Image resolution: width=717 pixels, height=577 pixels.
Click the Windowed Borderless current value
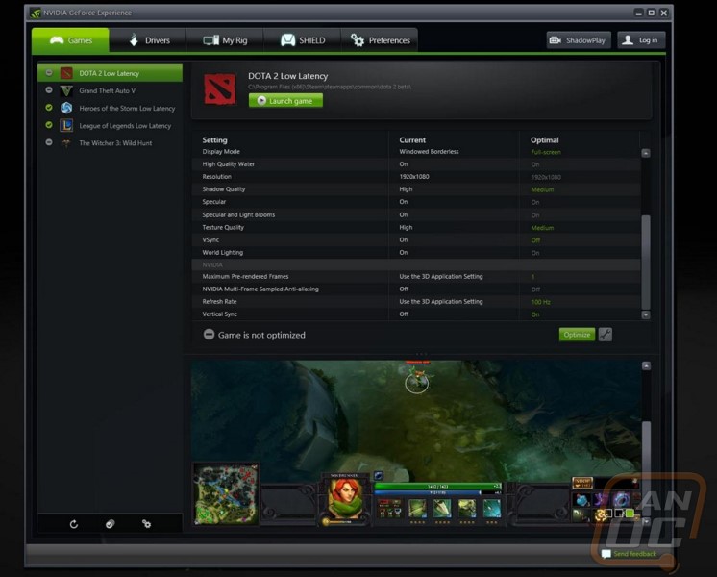pyautogui.click(x=429, y=151)
